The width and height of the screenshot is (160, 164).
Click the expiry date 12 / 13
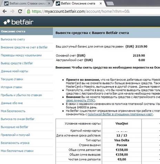coord(122,135)
